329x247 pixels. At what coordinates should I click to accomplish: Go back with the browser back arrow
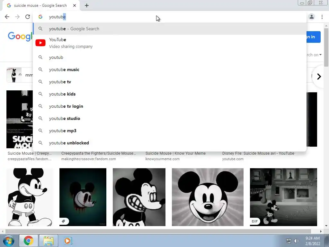(7, 17)
